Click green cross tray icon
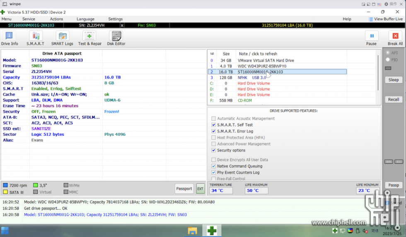This screenshot has width=406, height=237. pyautogui.click(x=335, y=230)
